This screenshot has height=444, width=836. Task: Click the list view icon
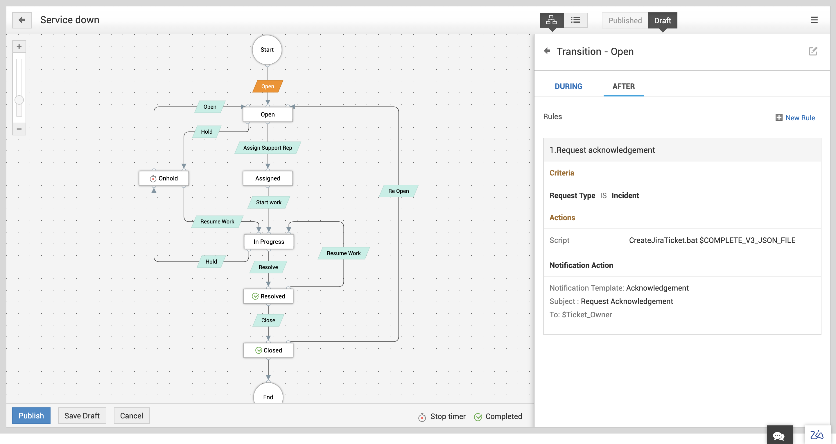coord(575,20)
